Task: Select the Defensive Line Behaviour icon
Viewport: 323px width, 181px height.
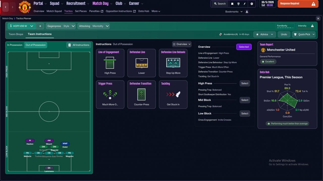Action: click(x=173, y=63)
